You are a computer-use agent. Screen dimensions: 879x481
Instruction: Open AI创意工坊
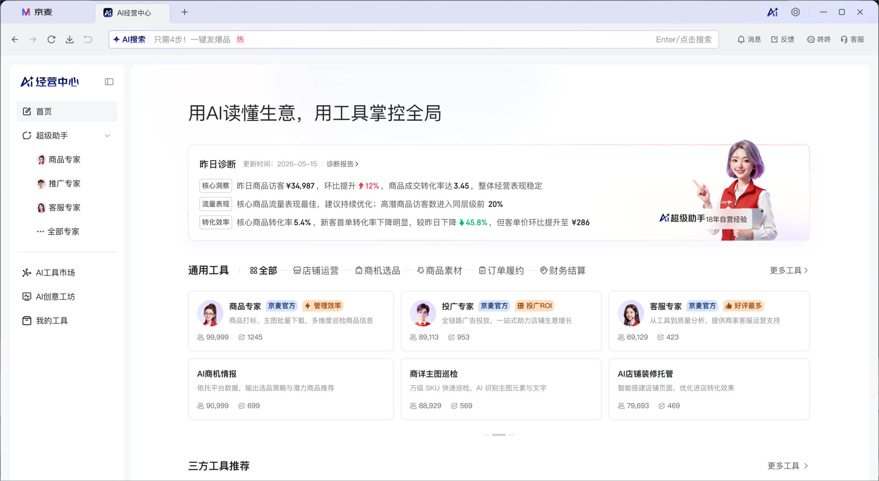click(67, 297)
